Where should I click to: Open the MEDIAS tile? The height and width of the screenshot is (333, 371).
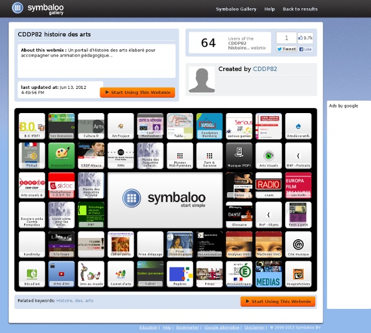point(269,274)
